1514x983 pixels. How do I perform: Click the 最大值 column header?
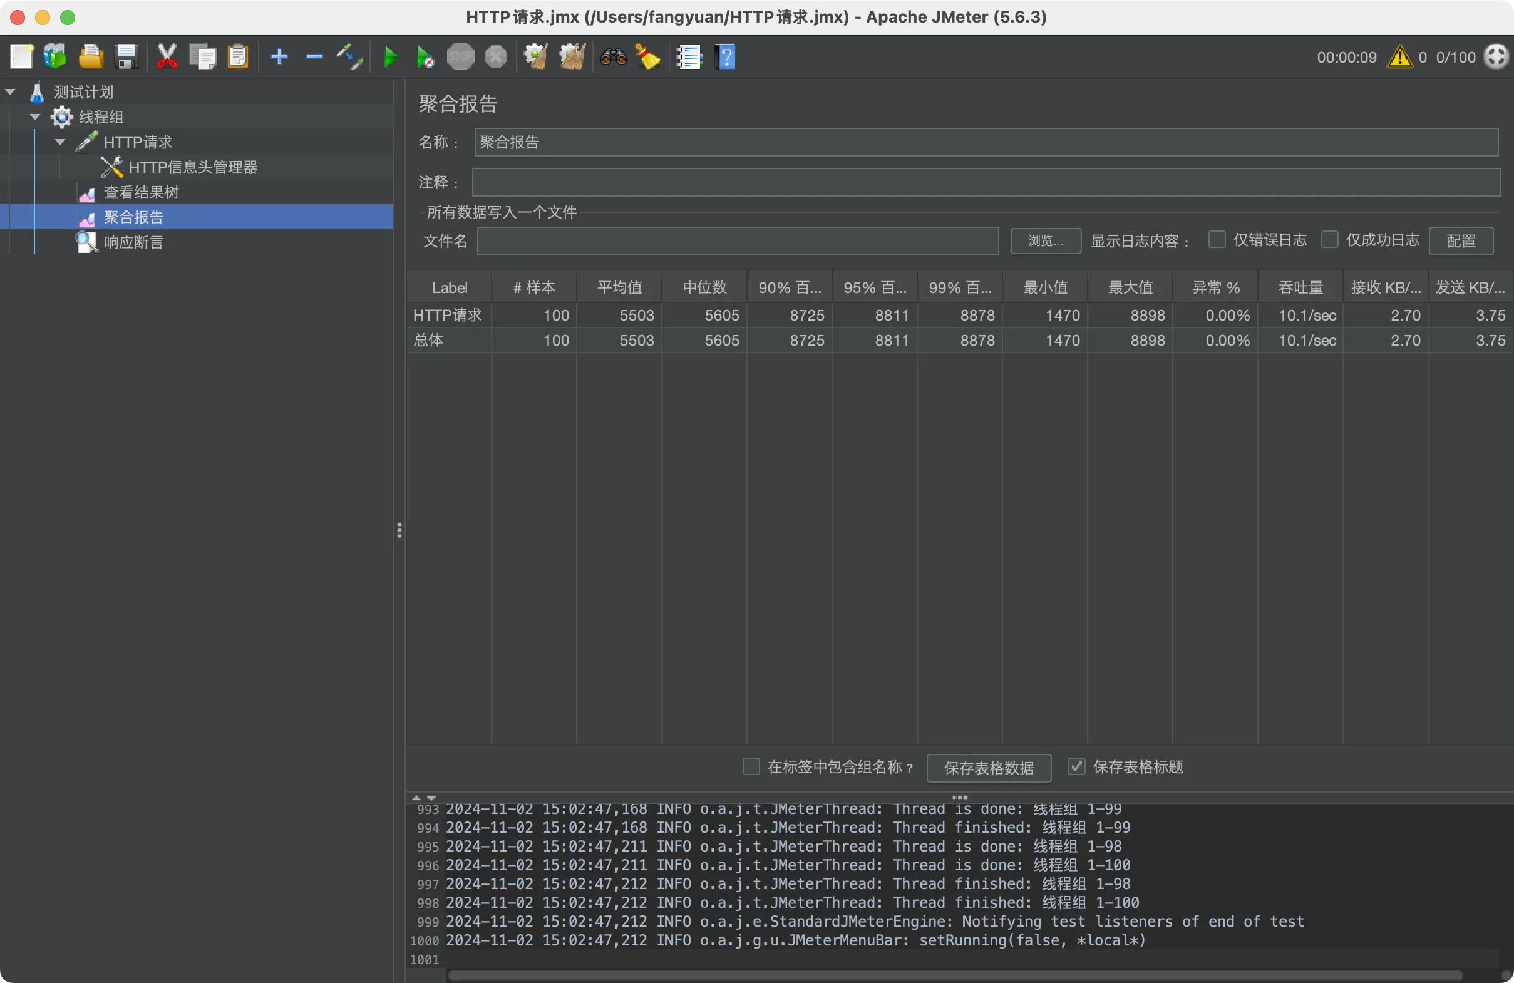(x=1130, y=287)
